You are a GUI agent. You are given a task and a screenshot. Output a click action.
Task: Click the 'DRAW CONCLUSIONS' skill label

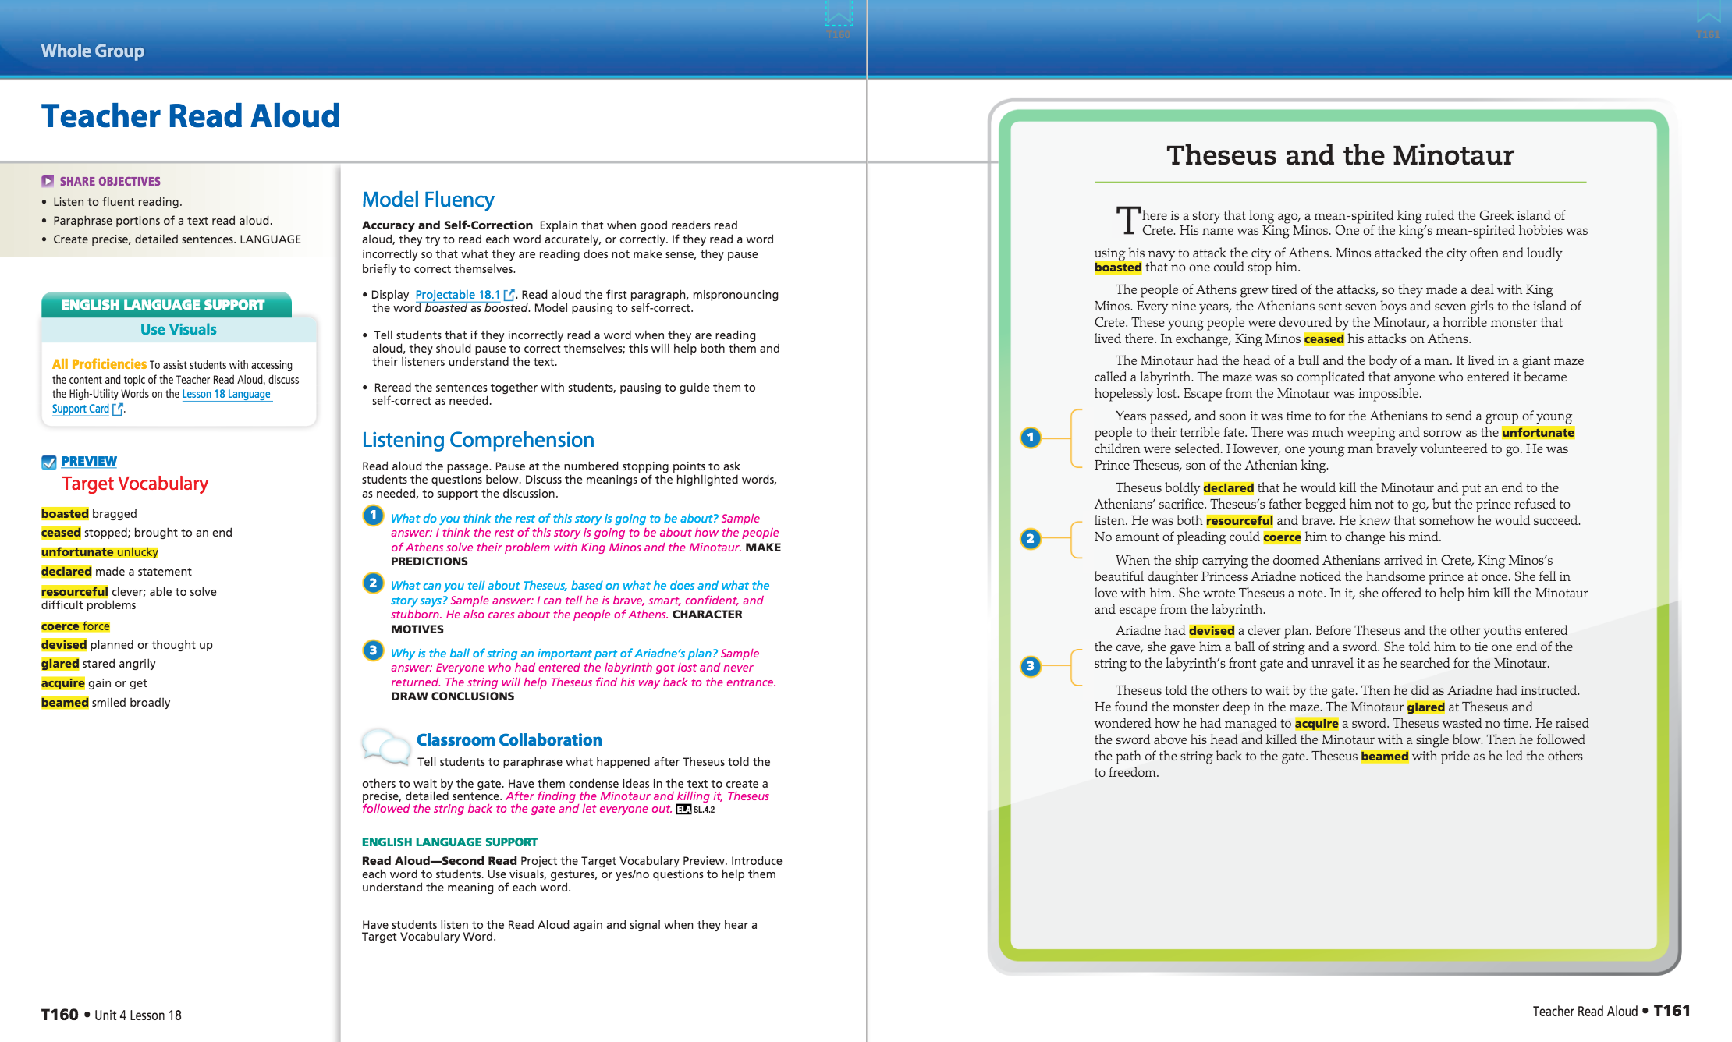[453, 696]
